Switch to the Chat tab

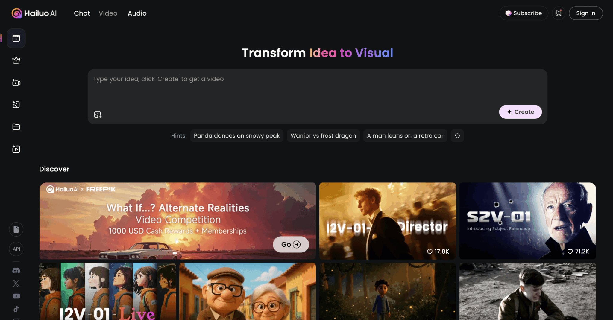point(82,13)
